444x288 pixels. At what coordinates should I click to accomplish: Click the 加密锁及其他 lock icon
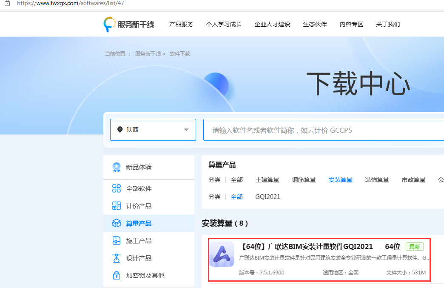[x=117, y=275]
